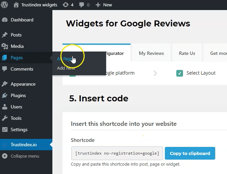Image resolution: width=227 pixels, height=174 pixels.
Task: Switch to the My Reviews tab
Action: click(151, 53)
